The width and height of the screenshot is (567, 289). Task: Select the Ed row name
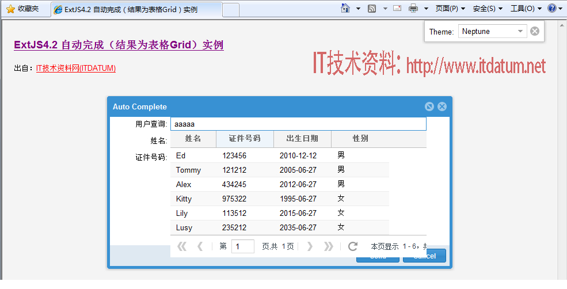(x=181, y=155)
